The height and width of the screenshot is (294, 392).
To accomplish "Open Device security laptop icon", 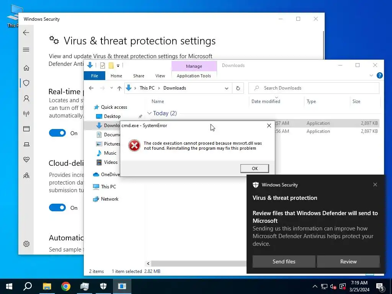I will point(26,144).
